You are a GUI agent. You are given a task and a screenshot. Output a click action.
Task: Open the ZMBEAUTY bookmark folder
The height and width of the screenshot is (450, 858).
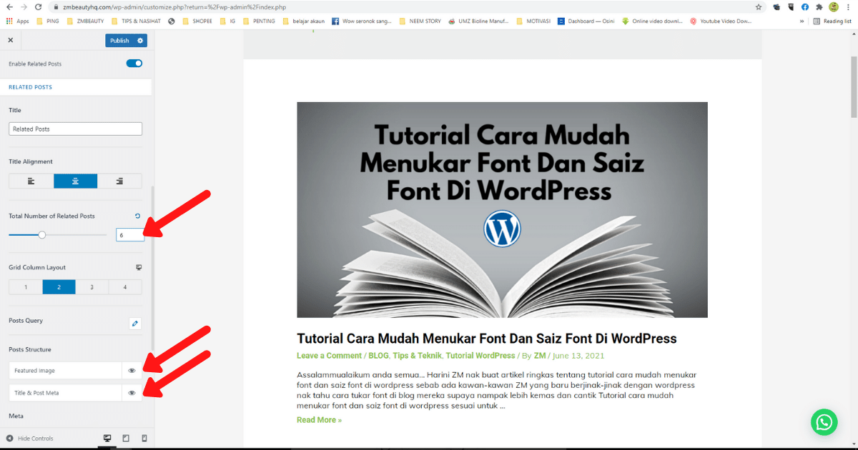coord(85,21)
